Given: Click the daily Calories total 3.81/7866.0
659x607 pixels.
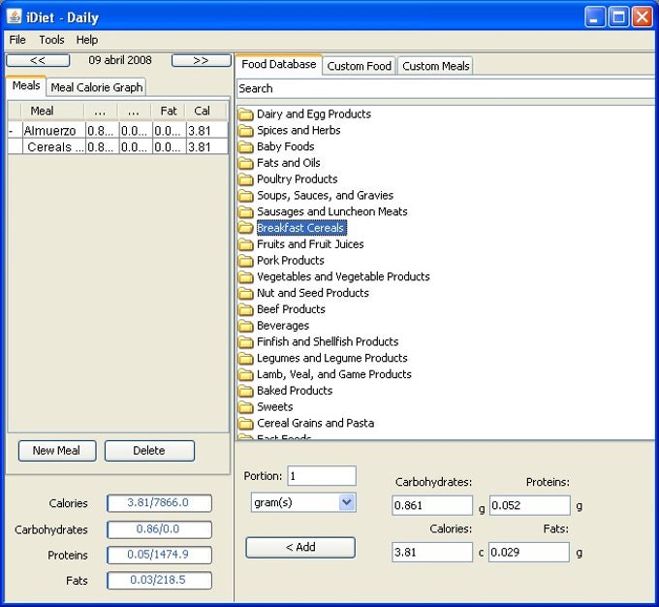Looking at the screenshot, I should point(159,502).
